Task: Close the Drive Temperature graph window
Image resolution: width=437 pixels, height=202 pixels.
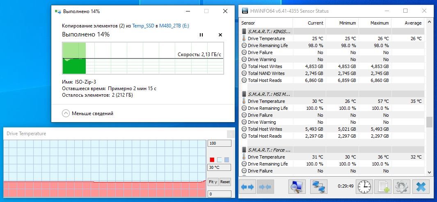Action: pyautogui.click(x=231, y=134)
